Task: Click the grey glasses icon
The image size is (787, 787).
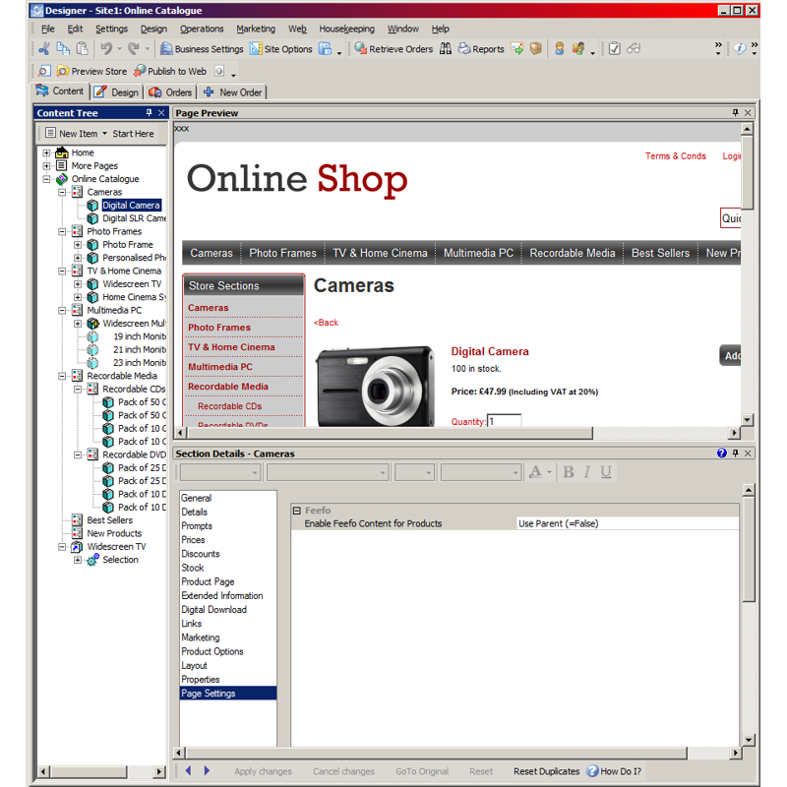Action: [634, 48]
